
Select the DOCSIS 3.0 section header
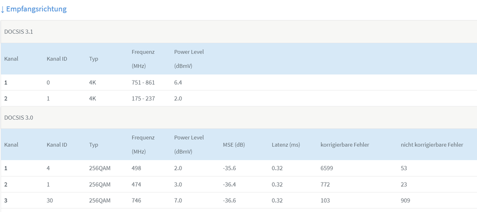[19, 117]
